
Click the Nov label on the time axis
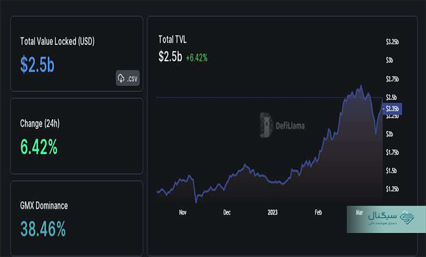click(x=182, y=213)
